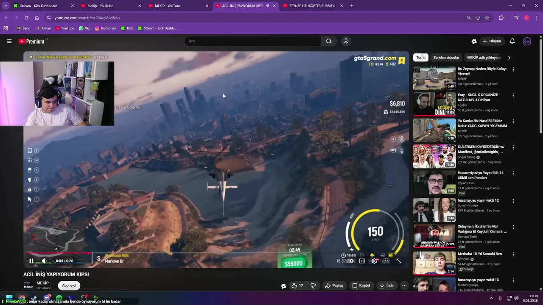543x305 pixels.
Task: Open YouTube account avatar menu
Action: click(x=527, y=41)
